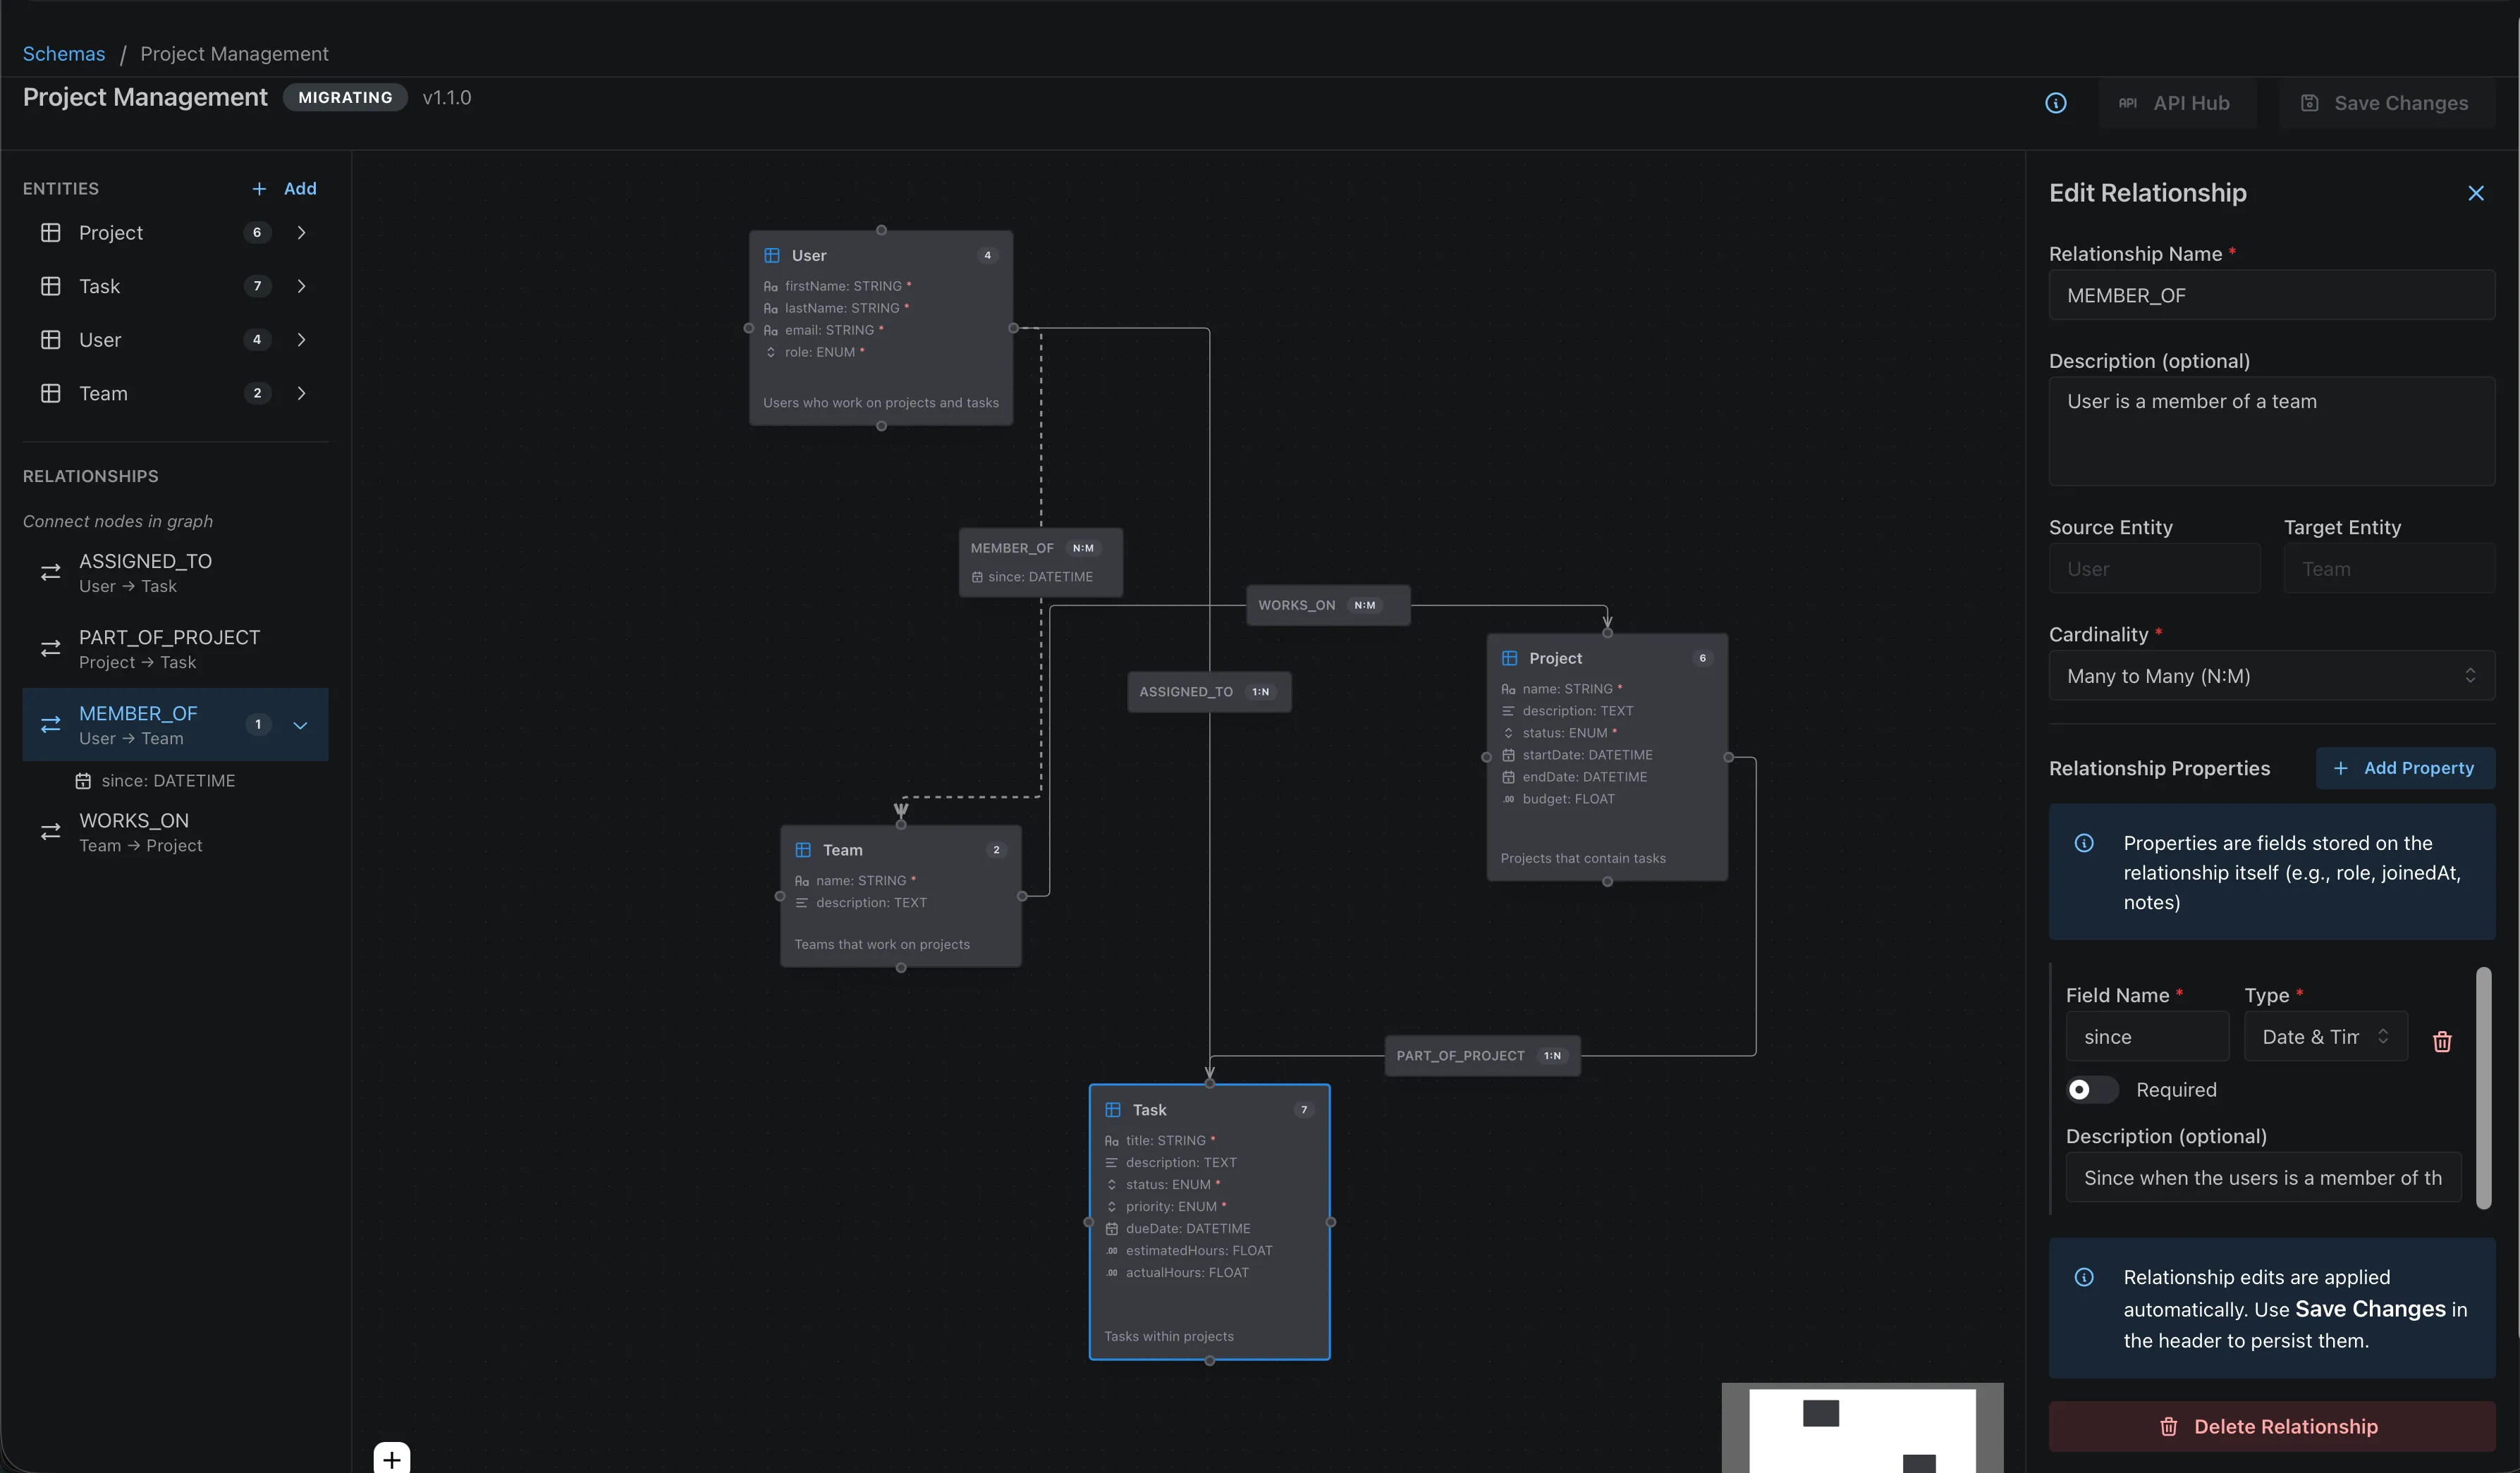Open the Date & Time type dropdown
The image size is (2520, 1473).
tap(2324, 1036)
